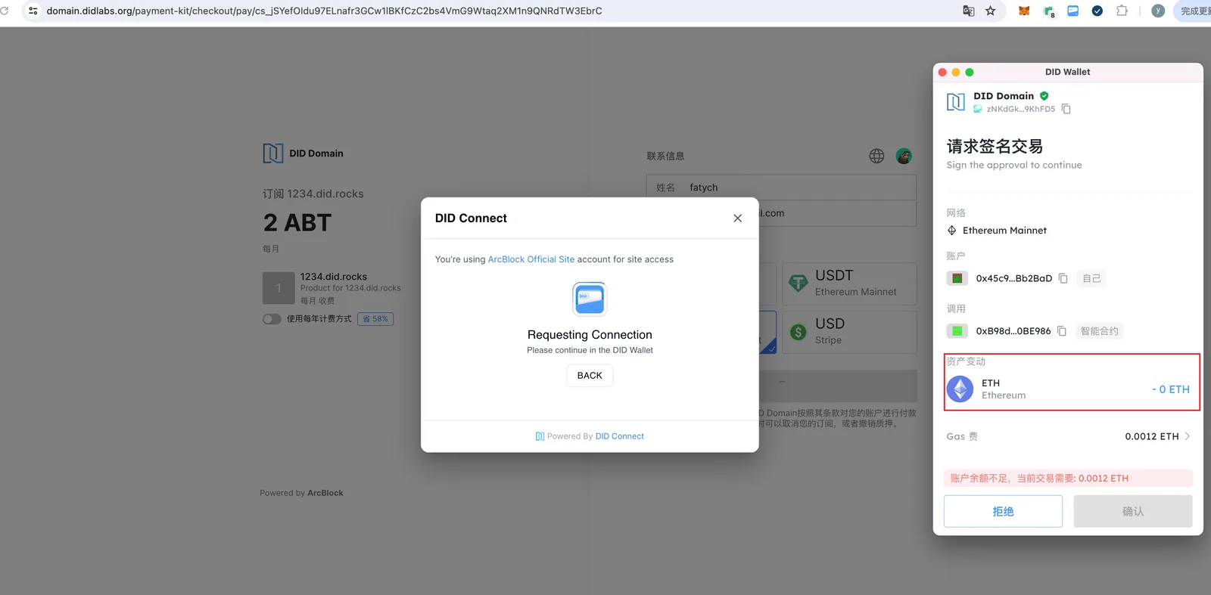Copy the 0x45c9...Bb2BaD account address
The width and height of the screenshot is (1211, 595).
coord(1063,278)
